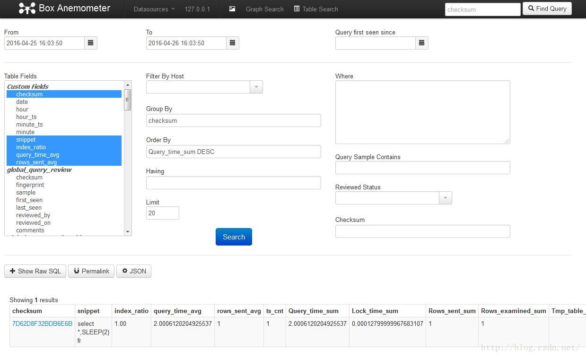Go to Graph Search
Image resolution: width=586 pixels, height=357 pixels.
tap(265, 9)
